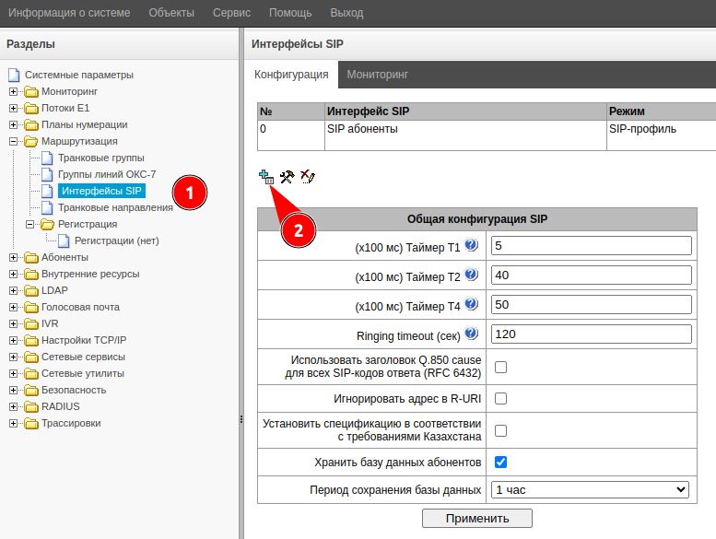
Task: Uncheck Хранить базу данных абонентов
Action: (501, 462)
